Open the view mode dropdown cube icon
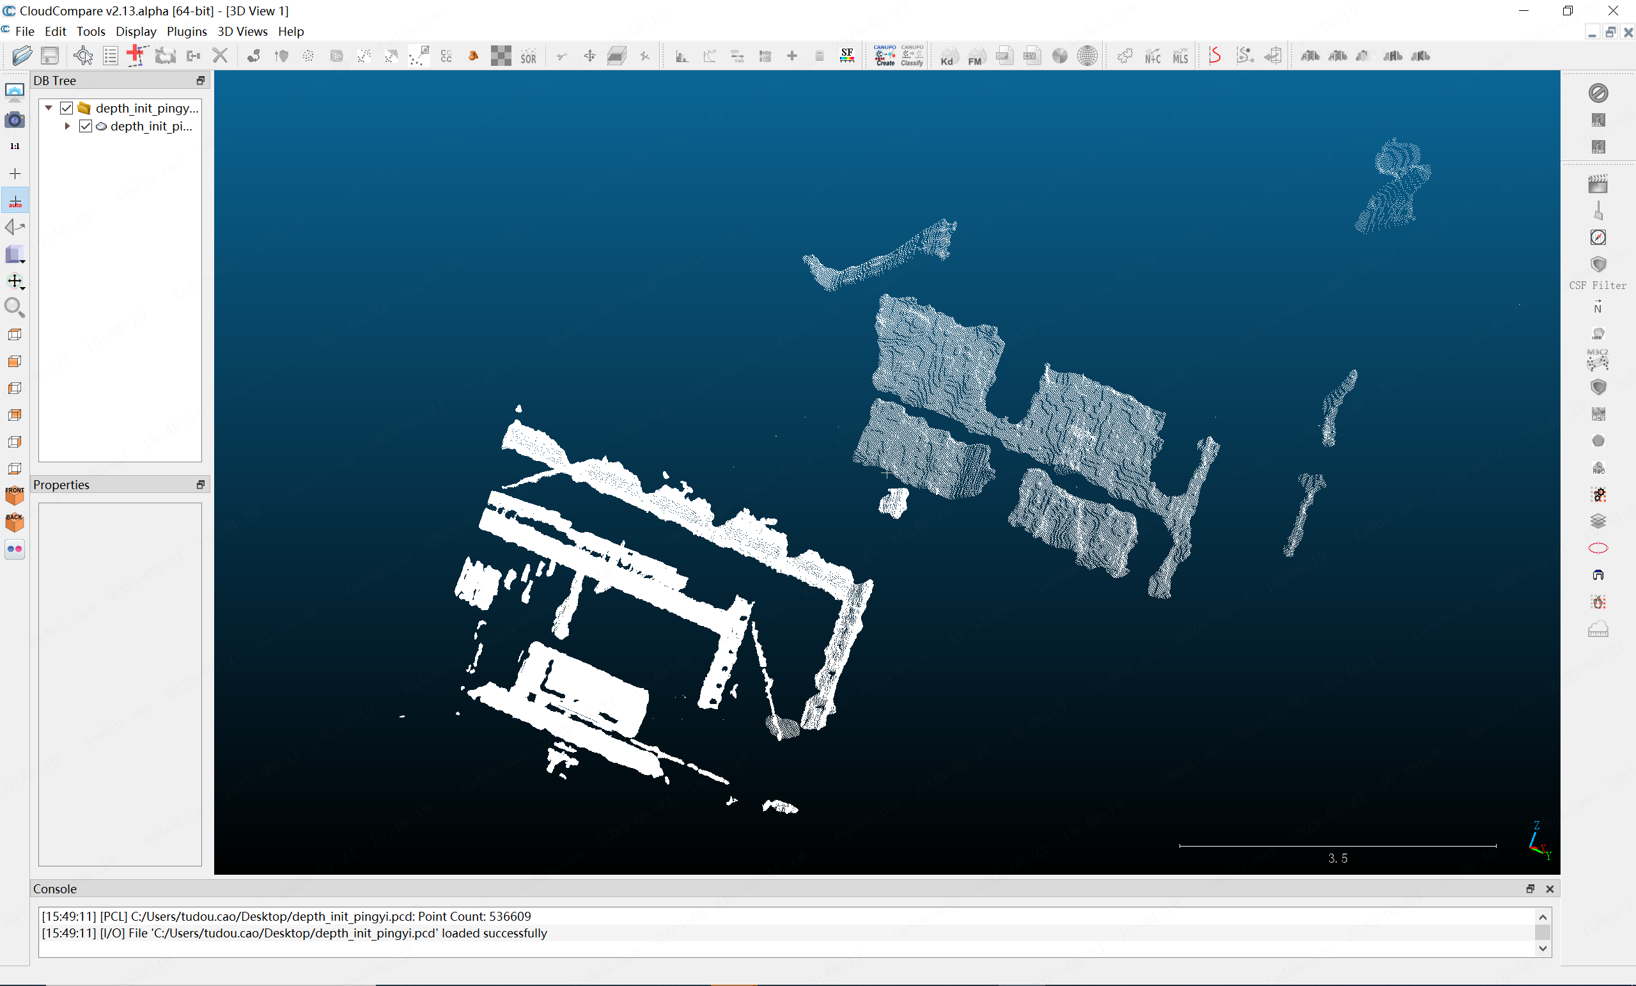Viewport: 1636px width, 986px height. tap(15, 254)
